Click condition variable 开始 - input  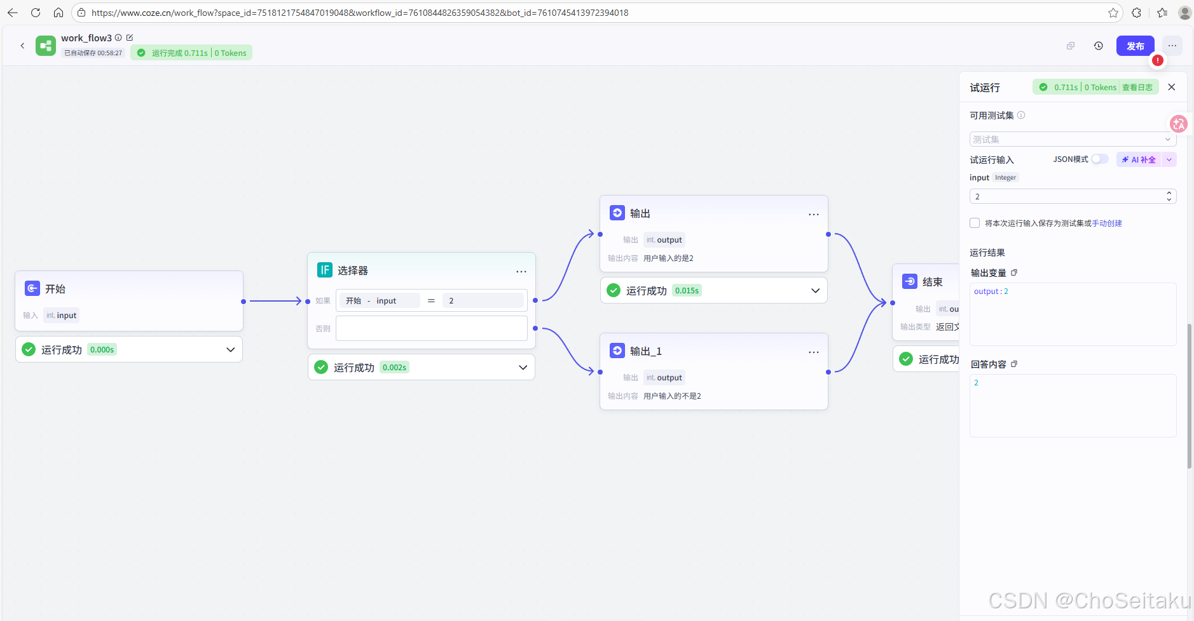click(x=379, y=300)
